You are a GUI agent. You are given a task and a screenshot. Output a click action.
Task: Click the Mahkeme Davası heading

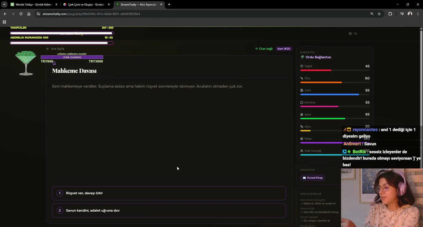point(74,71)
